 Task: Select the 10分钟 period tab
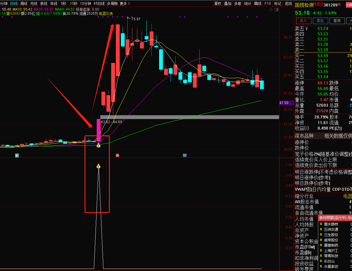(x=86, y=4)
